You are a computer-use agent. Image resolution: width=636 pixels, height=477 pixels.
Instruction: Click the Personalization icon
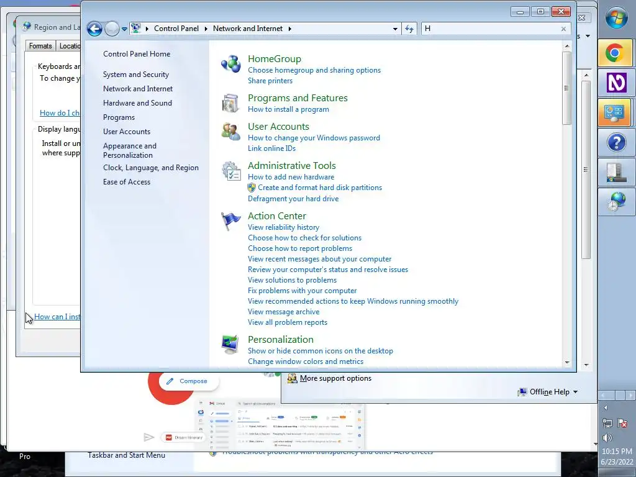(x=231, y=344)
